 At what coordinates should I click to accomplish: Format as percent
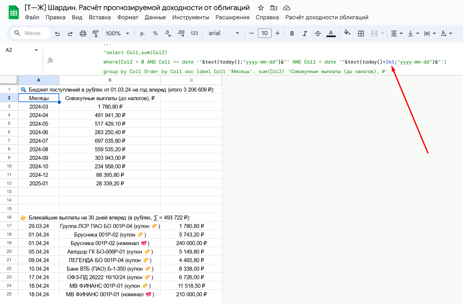(155, 33)
